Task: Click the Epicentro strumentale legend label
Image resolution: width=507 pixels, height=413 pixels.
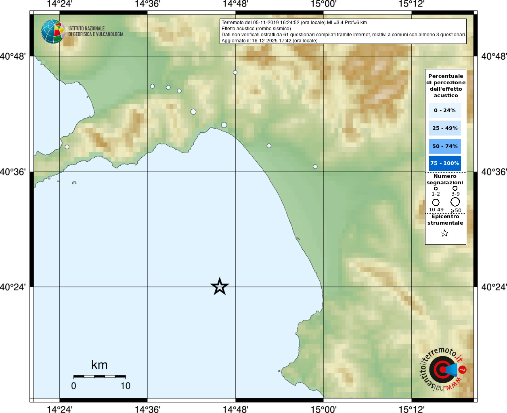Action: pyautogui.click(x=445, y=220)
